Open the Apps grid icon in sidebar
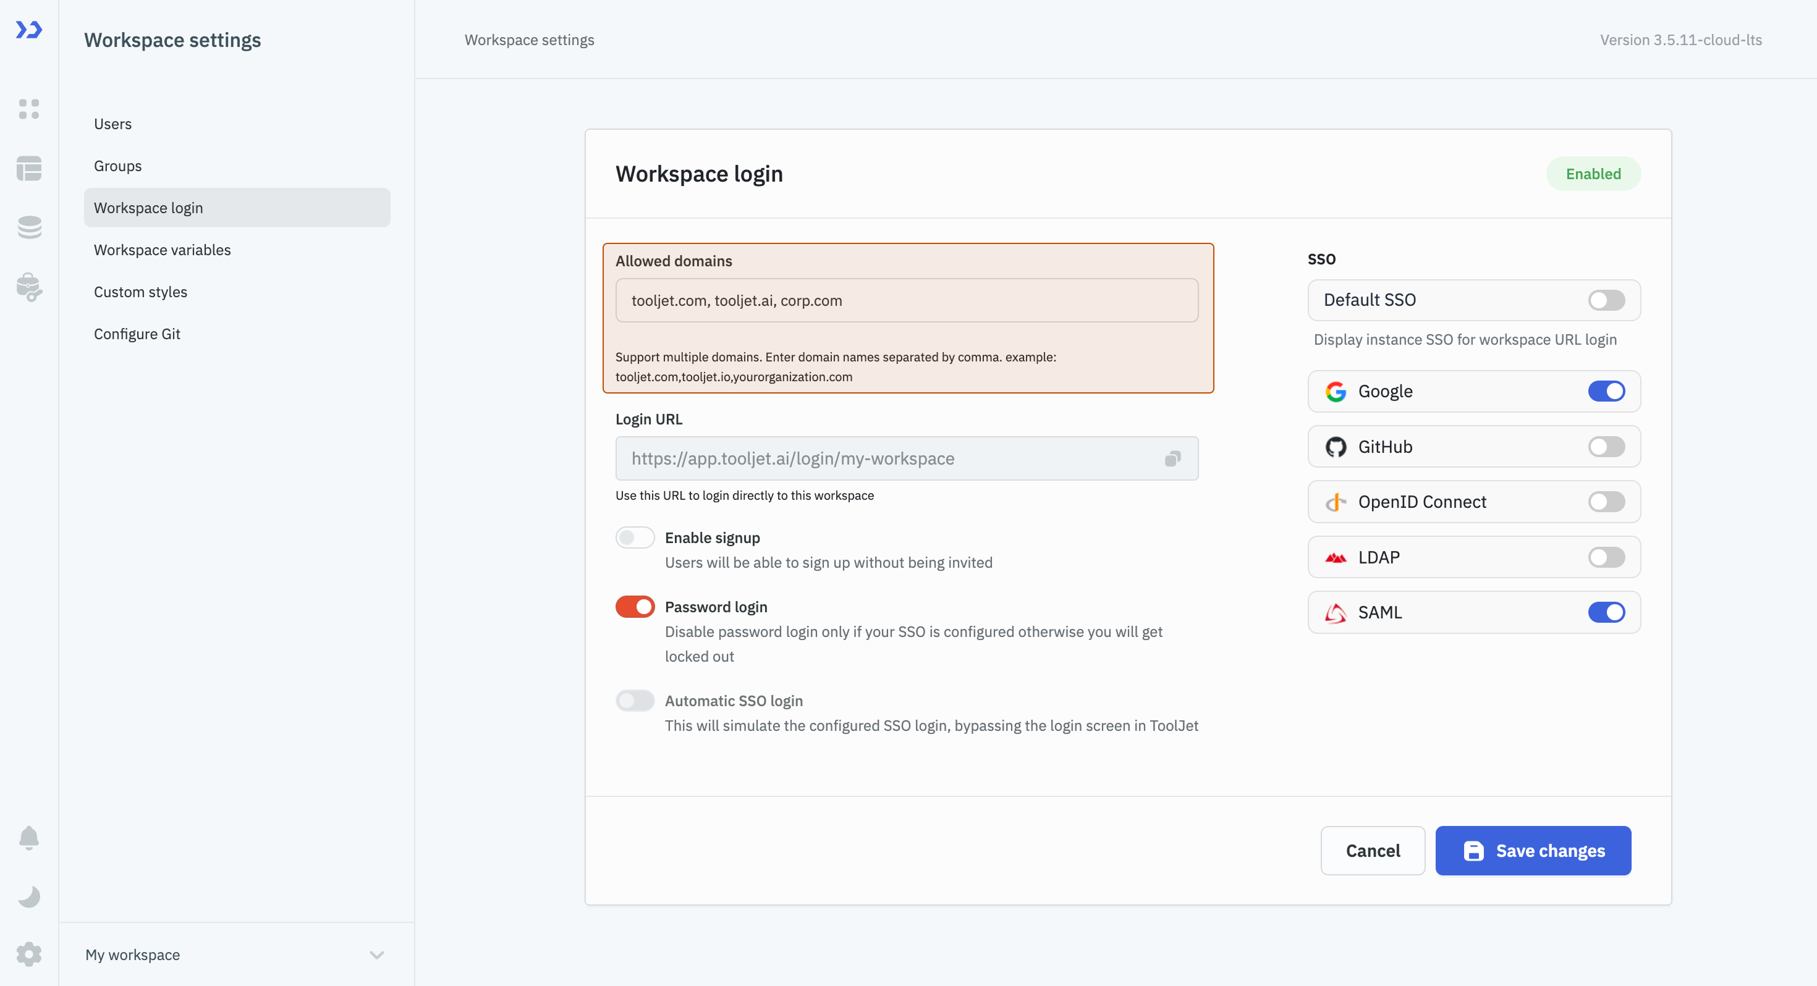Image resolution: width=1817 pixels, height=986 pixels. pos(28,109)
